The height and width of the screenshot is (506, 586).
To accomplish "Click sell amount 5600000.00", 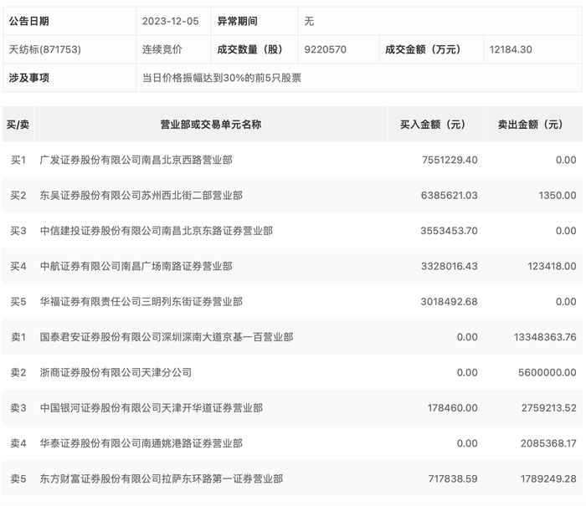I will (547, 373).
